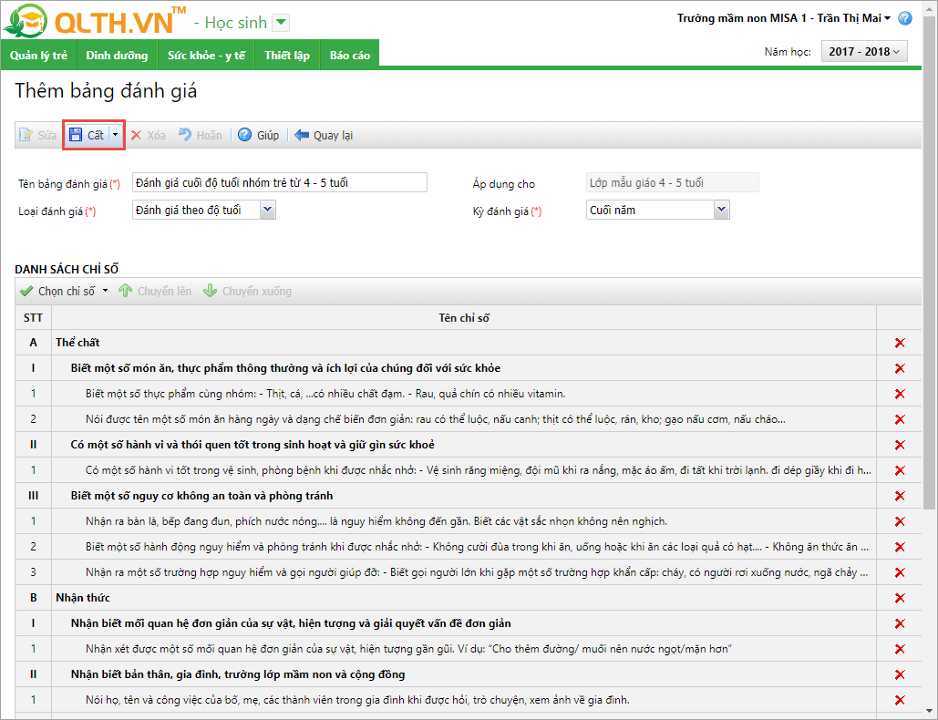Delete row 'Biết một số hành động nguy hiểm'

click(x=899, y=547)
